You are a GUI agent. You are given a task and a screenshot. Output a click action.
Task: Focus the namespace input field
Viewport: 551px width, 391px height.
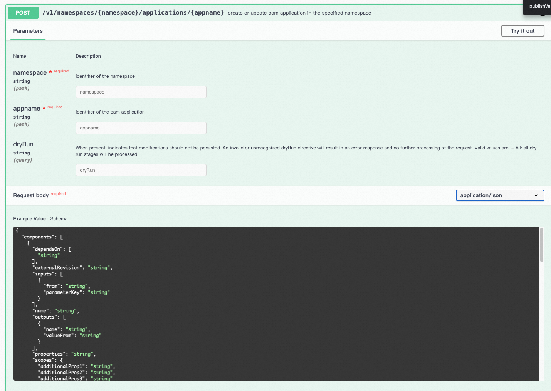(x=141, y=92)
